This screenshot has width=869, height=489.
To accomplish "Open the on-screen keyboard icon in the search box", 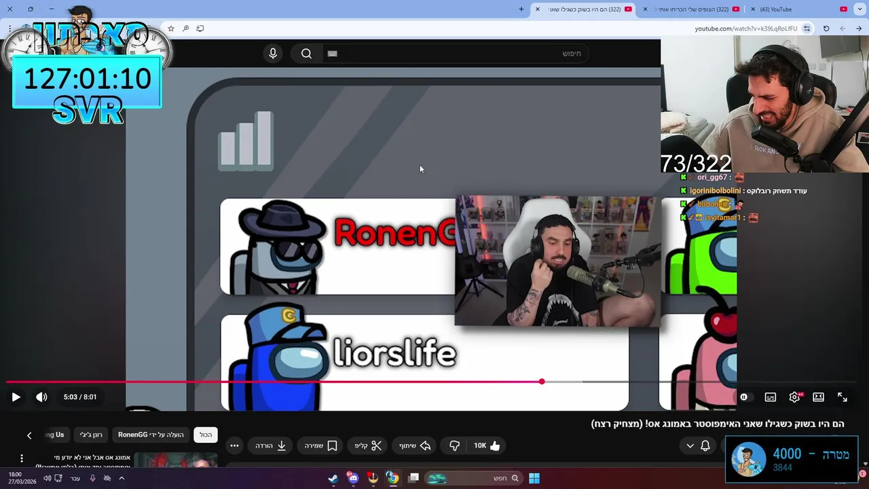I will (x=332, y=54).
